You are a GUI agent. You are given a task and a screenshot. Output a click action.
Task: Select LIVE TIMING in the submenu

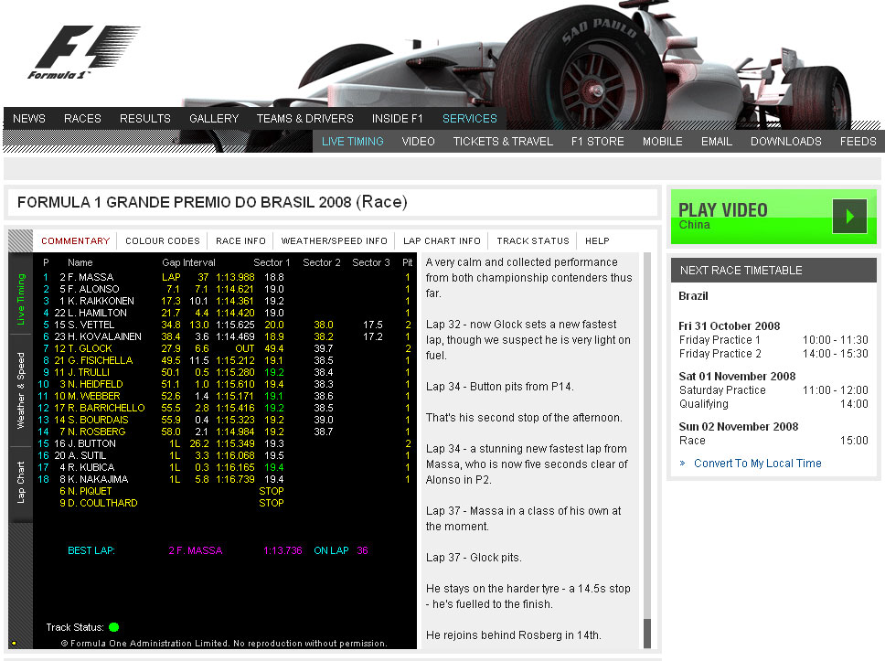tap(353, 142)
